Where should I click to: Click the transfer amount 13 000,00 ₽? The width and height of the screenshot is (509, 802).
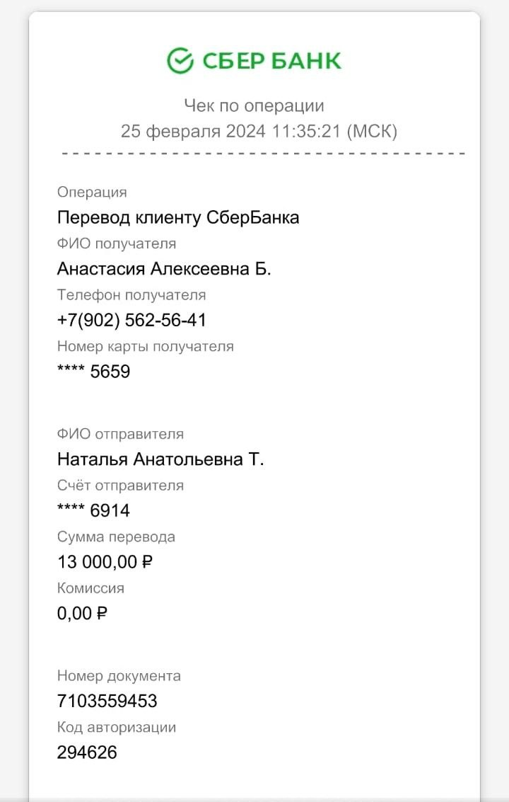(x=105, y=562)
